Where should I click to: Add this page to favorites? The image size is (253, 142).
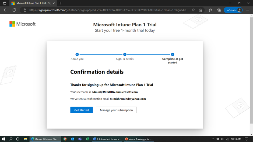click(201, 10)
